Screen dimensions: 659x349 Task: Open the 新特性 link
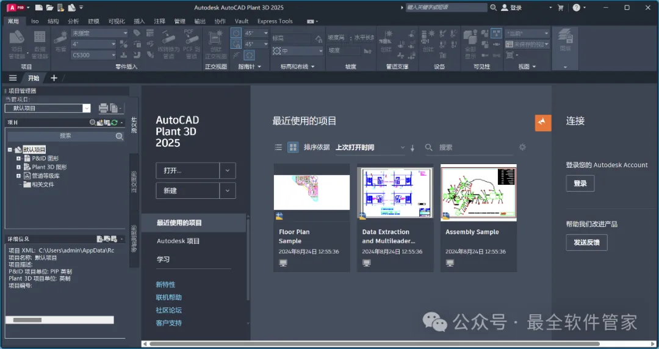click(165, 285)
